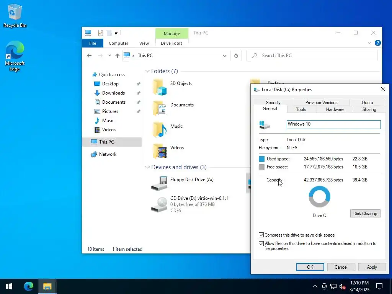The height and width of the screenshot is (294, 392).
Task: Click the Drive C usage donut chart
Action: click(320, 196)
